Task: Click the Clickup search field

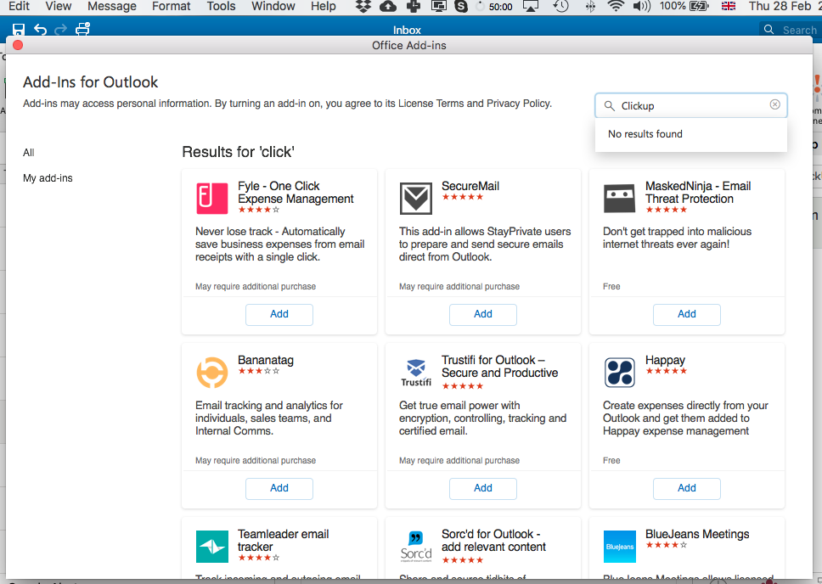Action: click(x=691, y=106)
